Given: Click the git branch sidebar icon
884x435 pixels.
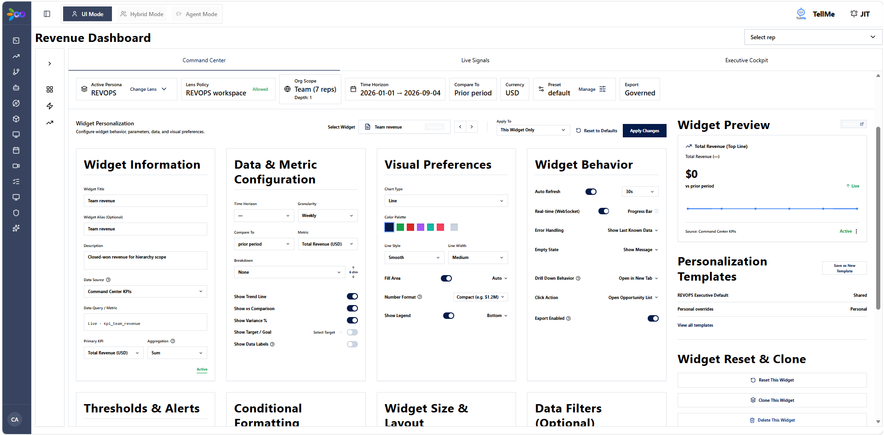Looking at the screenshot, I should pos(16,72).
